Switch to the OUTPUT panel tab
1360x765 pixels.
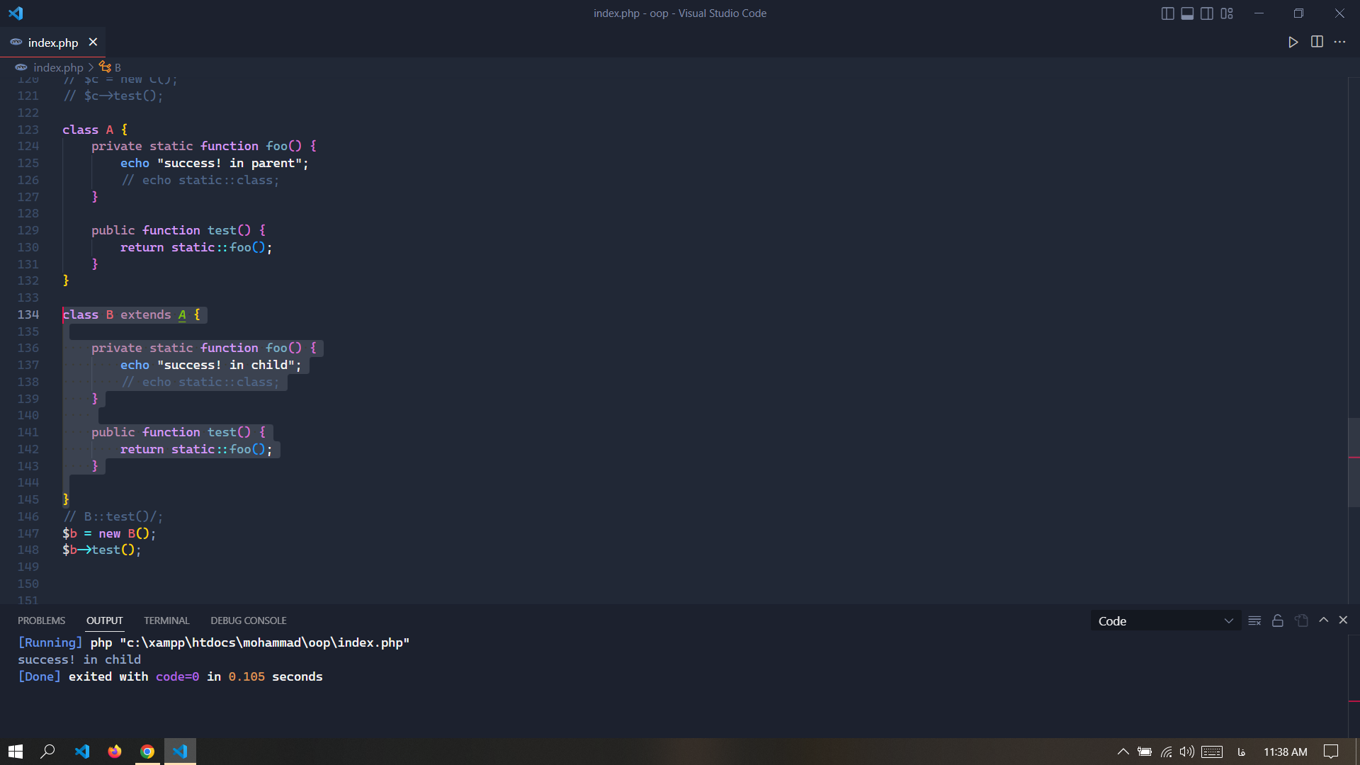[x=104, y=620]
